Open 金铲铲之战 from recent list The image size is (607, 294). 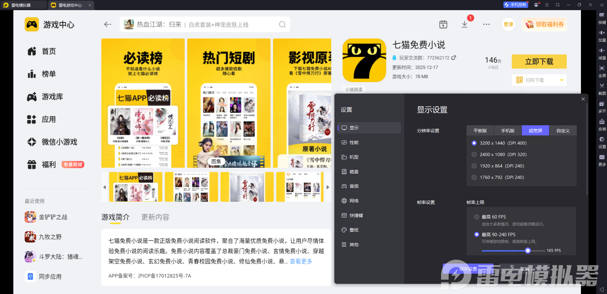pos(46,217)
